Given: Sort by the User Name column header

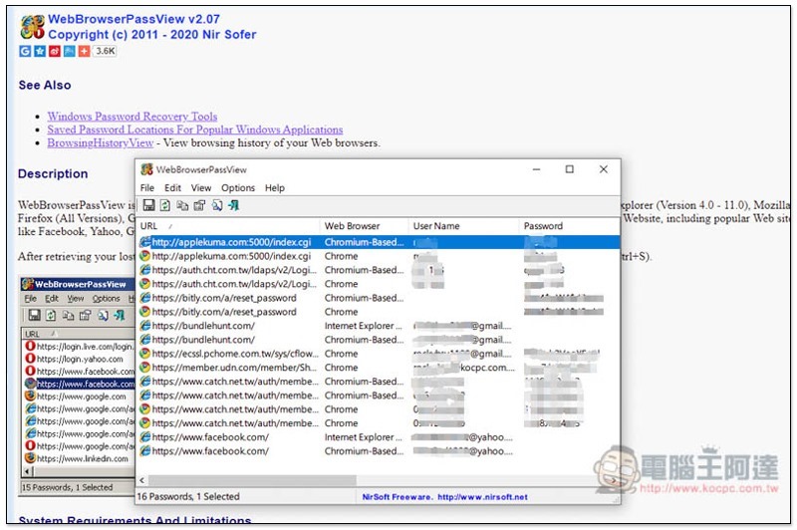Looking at the screenshot, I should click(x=463, y=226).
